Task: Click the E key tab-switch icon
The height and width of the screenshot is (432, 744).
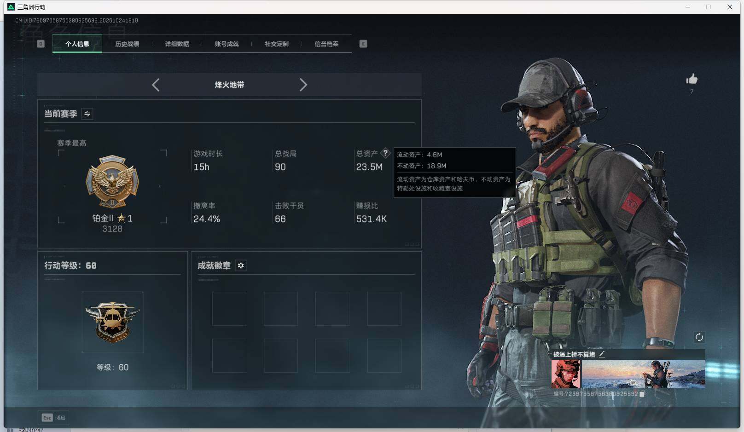Action: tap(363, 44)
